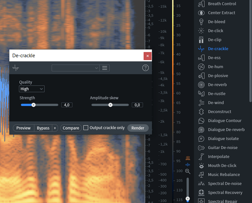Screen dimensions: 252x203
Task: Select the blue waveform view icon
Action: [188, 164]
